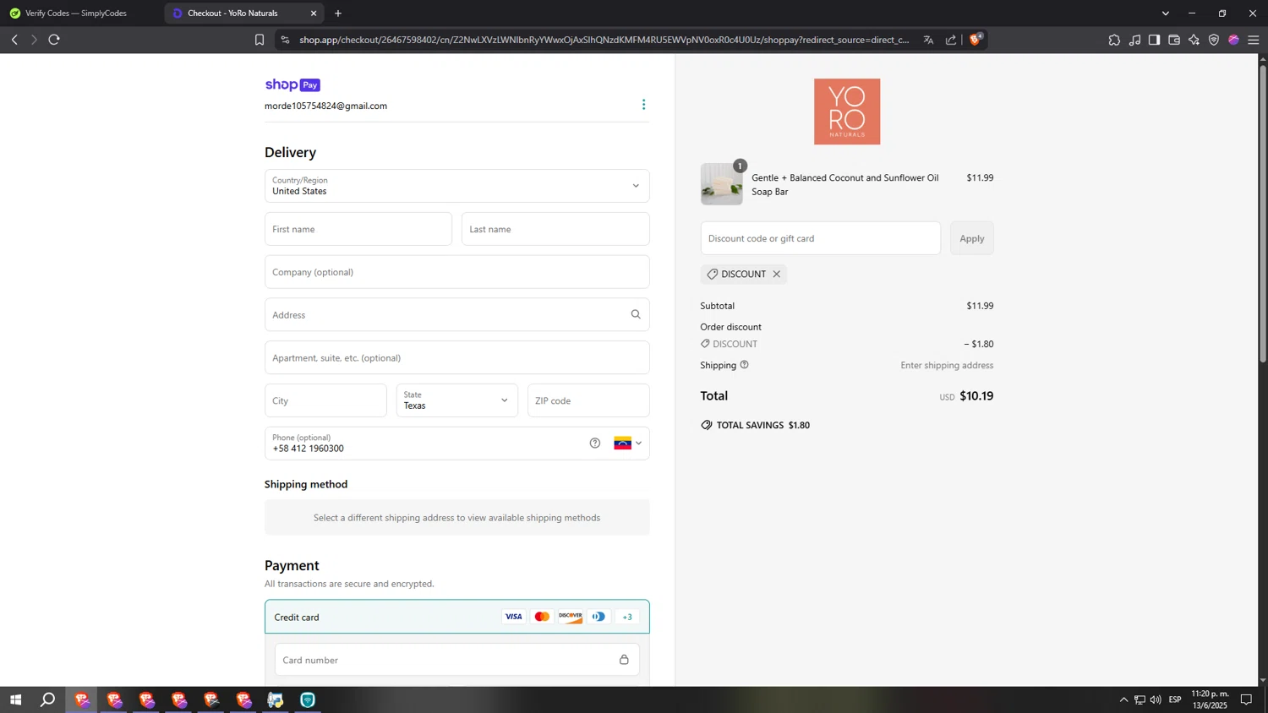The height and width of the screenshot is (713, 1268).
Task: Click the ESP language indicator
Action: [x=1175, y=699]
